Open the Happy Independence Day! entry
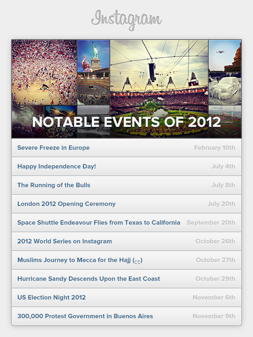Screen dimensions: 253x337 (x=57, y=166)
